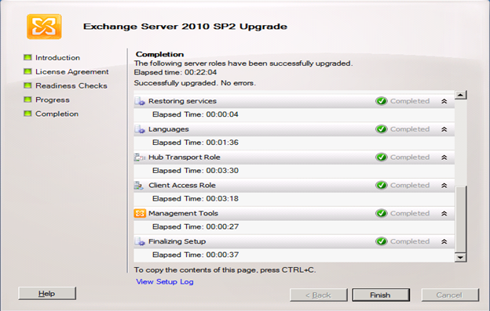Viewport: 490px width, 311px height.
Task: Click green checkmark for Hub Transport Role
Action: coord(382,157)
